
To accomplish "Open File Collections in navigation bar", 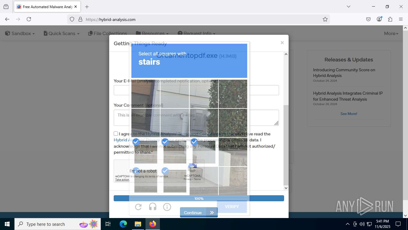I will coord(108,34).
